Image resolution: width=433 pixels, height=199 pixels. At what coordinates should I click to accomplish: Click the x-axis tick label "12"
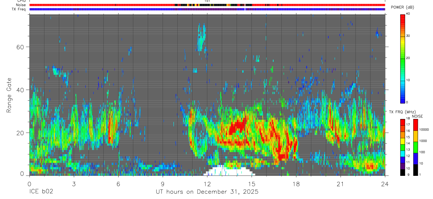(x=207, y=184)
